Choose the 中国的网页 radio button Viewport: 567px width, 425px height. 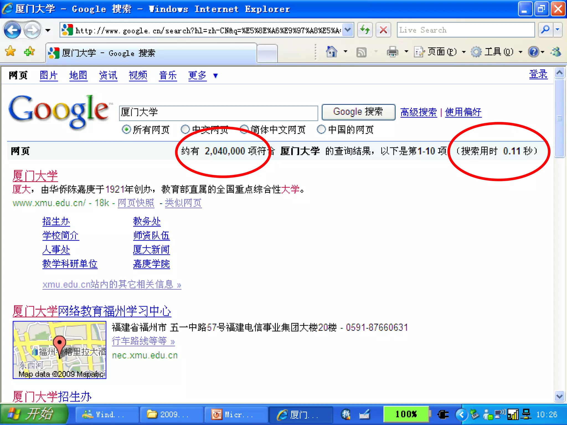click(321, 129)
